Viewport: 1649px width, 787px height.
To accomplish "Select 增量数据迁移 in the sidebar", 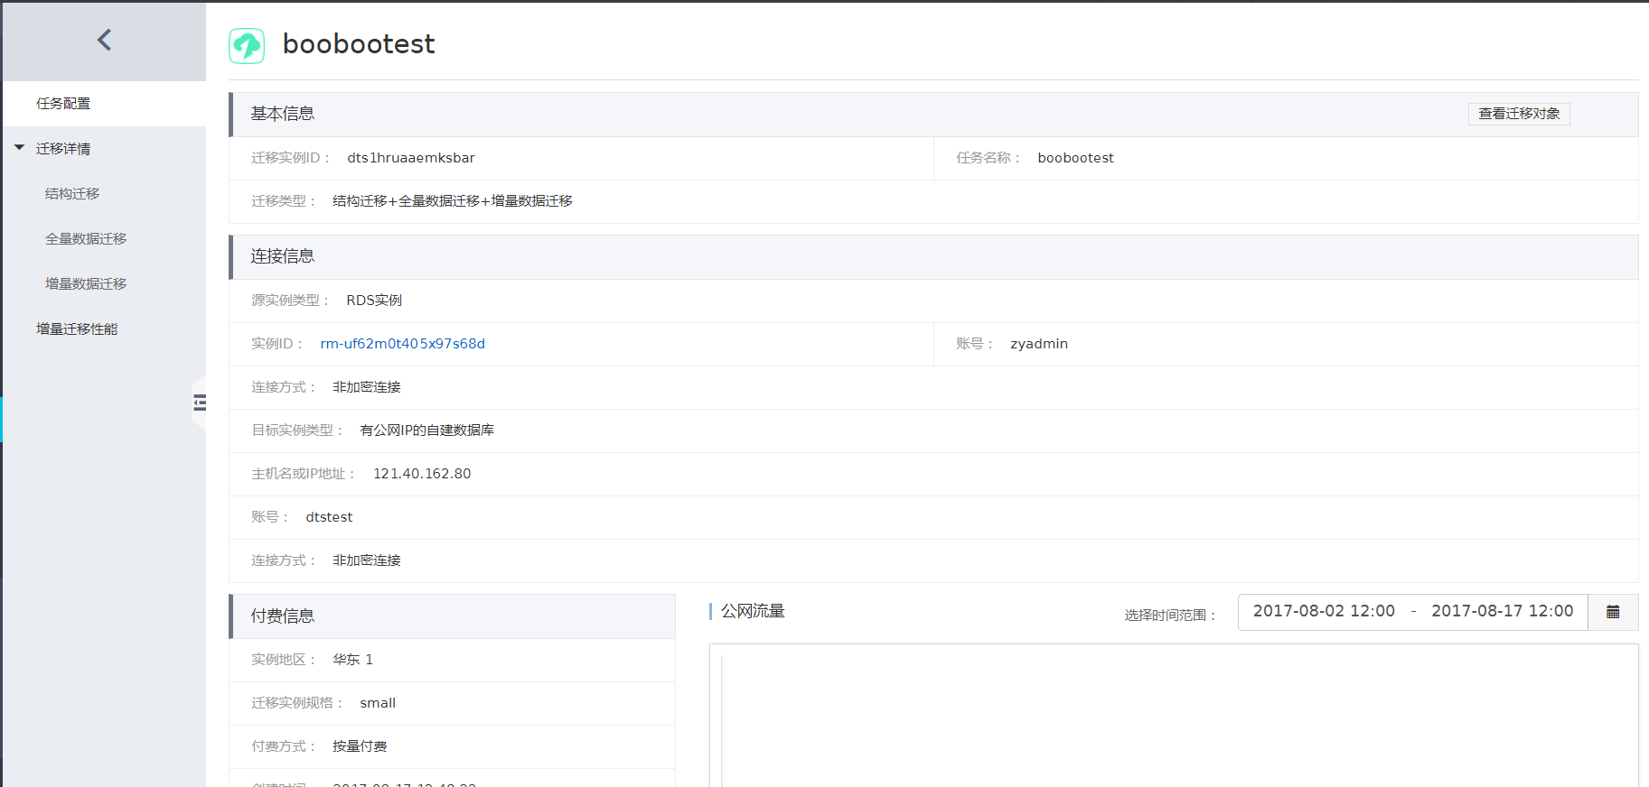I will coord(86,284).
